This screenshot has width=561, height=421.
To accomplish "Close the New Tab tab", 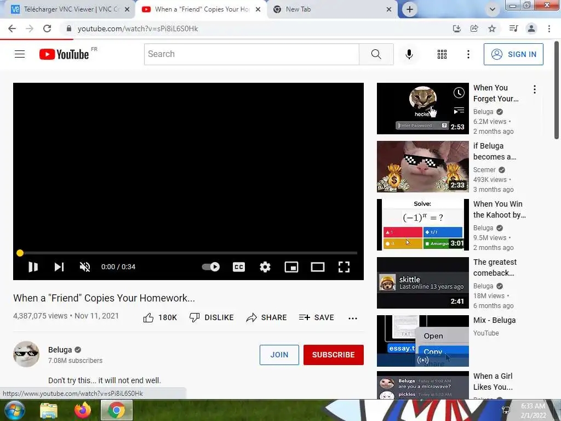I will [x=389, y=10].
